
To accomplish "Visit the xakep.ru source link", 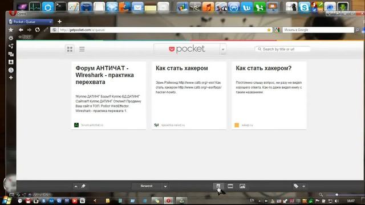I will 247,125.
